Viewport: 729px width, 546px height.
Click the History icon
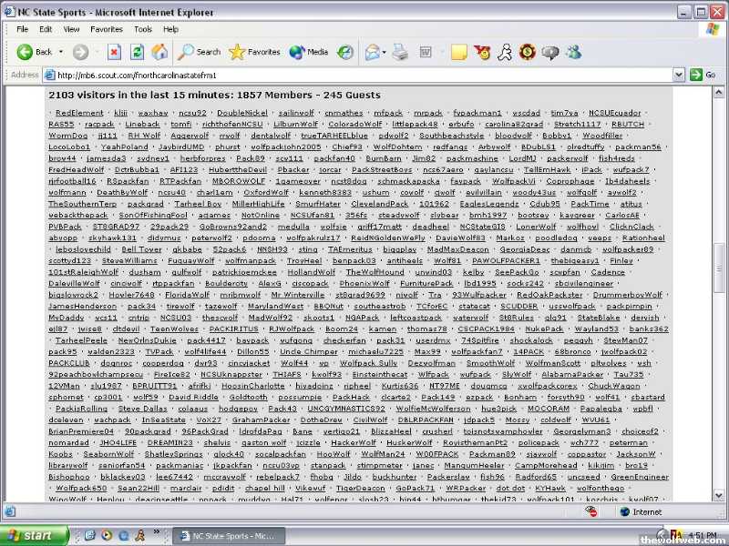(x=345, y=52)
